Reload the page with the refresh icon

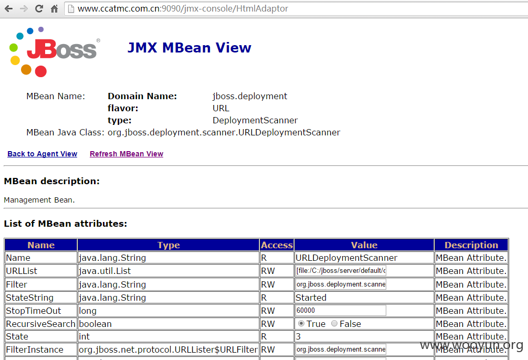[x=39, y=8]
